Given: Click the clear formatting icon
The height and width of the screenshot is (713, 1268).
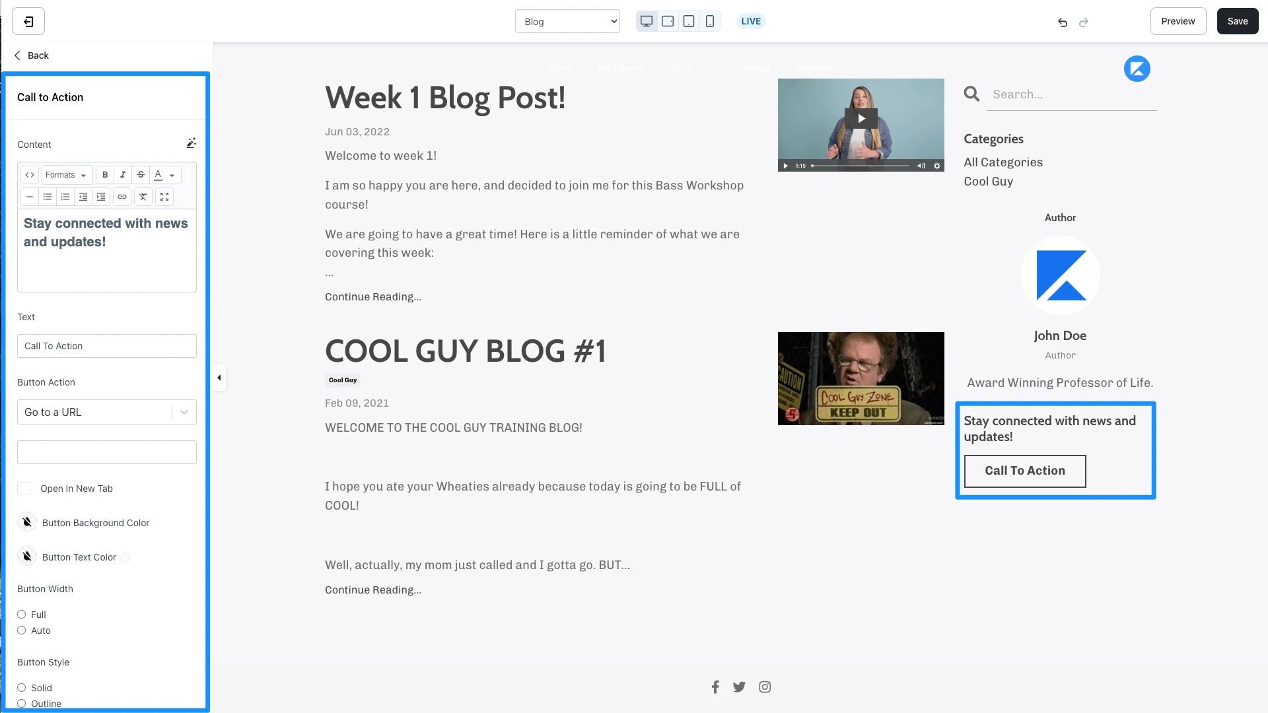Looking at the screenshot, I should tap(143, 197).
